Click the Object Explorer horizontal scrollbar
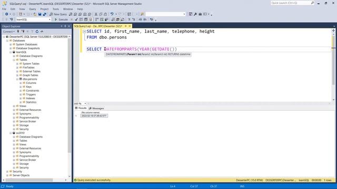This screenshot has height=189, width=337. [x=29, y=180]
